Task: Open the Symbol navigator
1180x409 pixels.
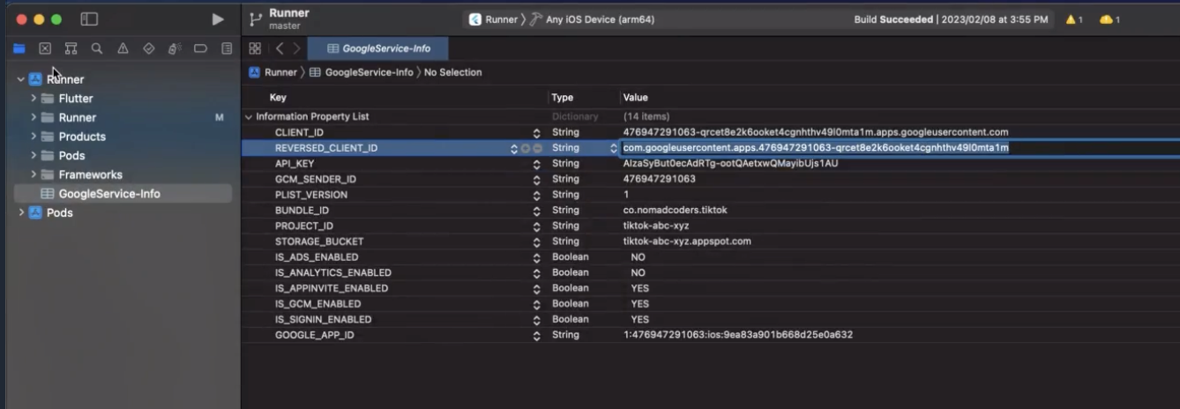Action: click(71, 48)
